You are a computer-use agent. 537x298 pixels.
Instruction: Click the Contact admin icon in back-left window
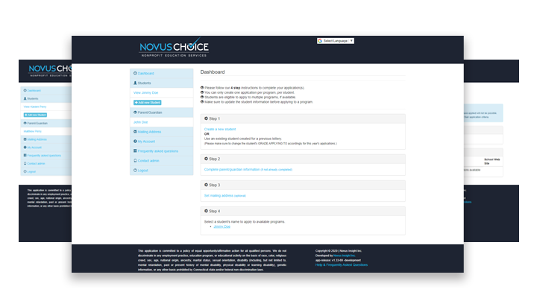pyautogui.click(x=25, y=164)
